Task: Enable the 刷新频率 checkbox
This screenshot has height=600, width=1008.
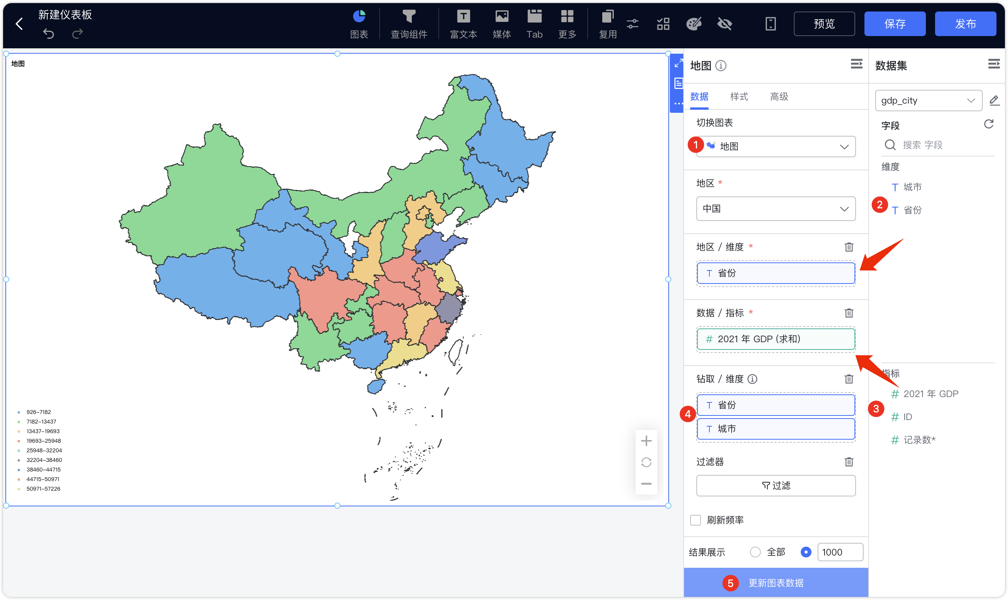Action: click(x=695, y=520)
